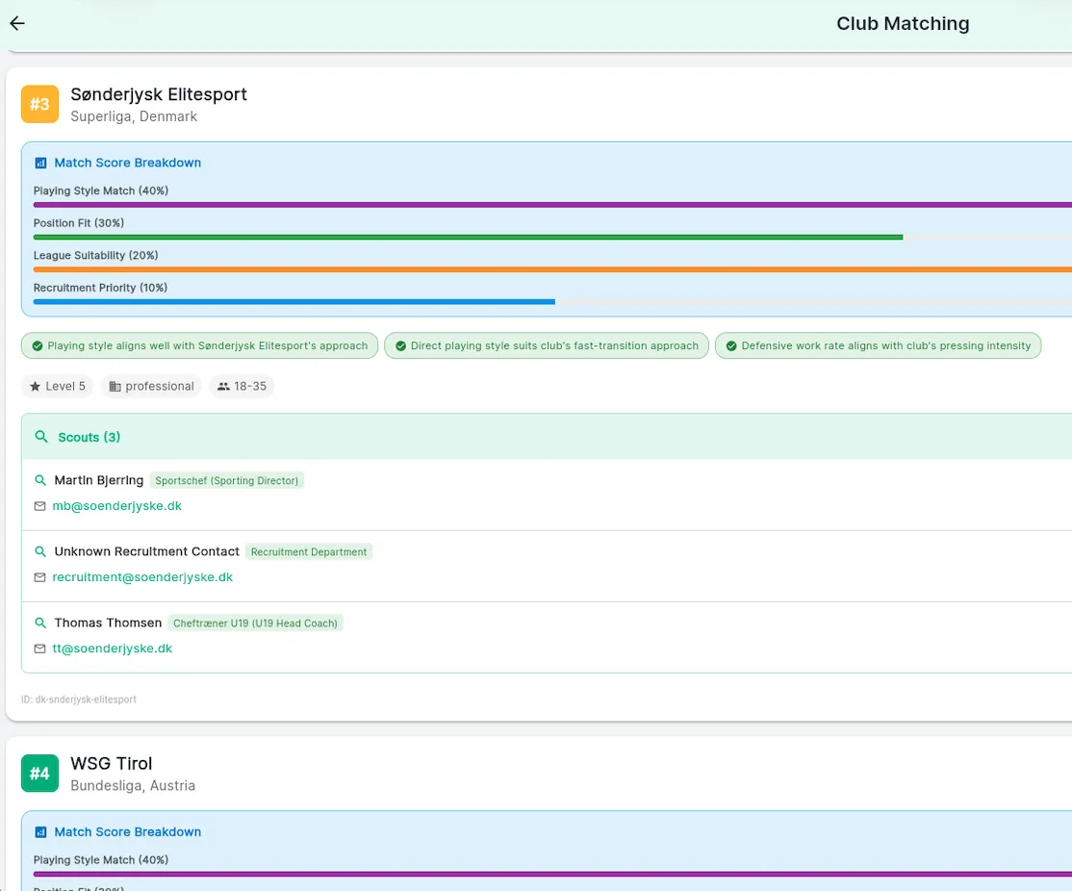The width and height of the screenshot is (1072, 891).
Task: Collapse Sønderjysk Match Score Breakdown header
Action: 127,164
